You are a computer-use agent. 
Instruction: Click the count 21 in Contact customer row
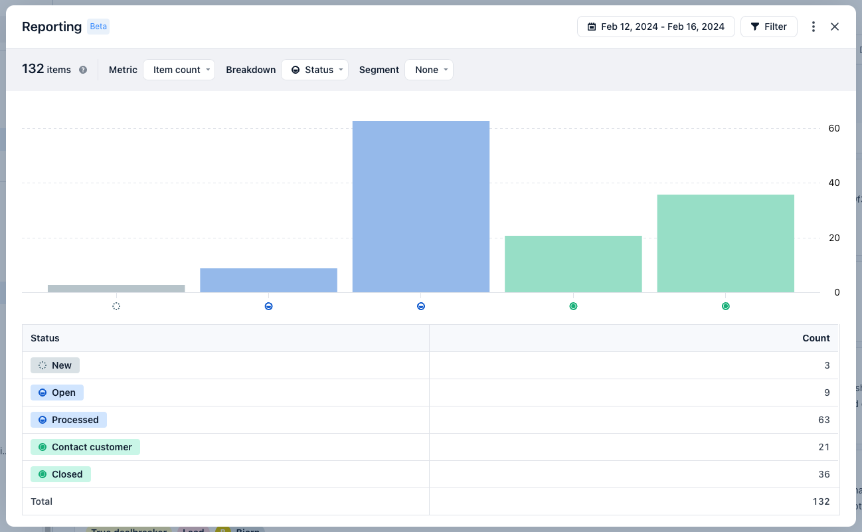[x=824, y=447]
